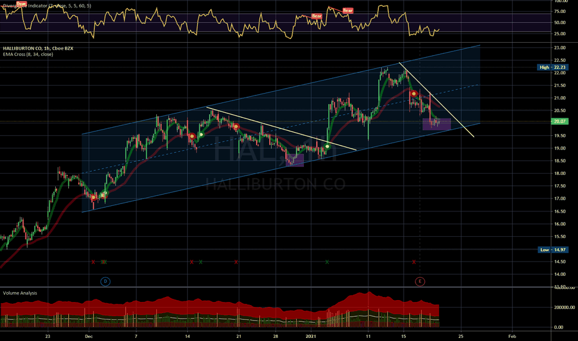Image resolution: width=578 pixels, height=341 pixels.
Task: Click the Divergence Indicator legend title
Action: [x=47, y=6]
